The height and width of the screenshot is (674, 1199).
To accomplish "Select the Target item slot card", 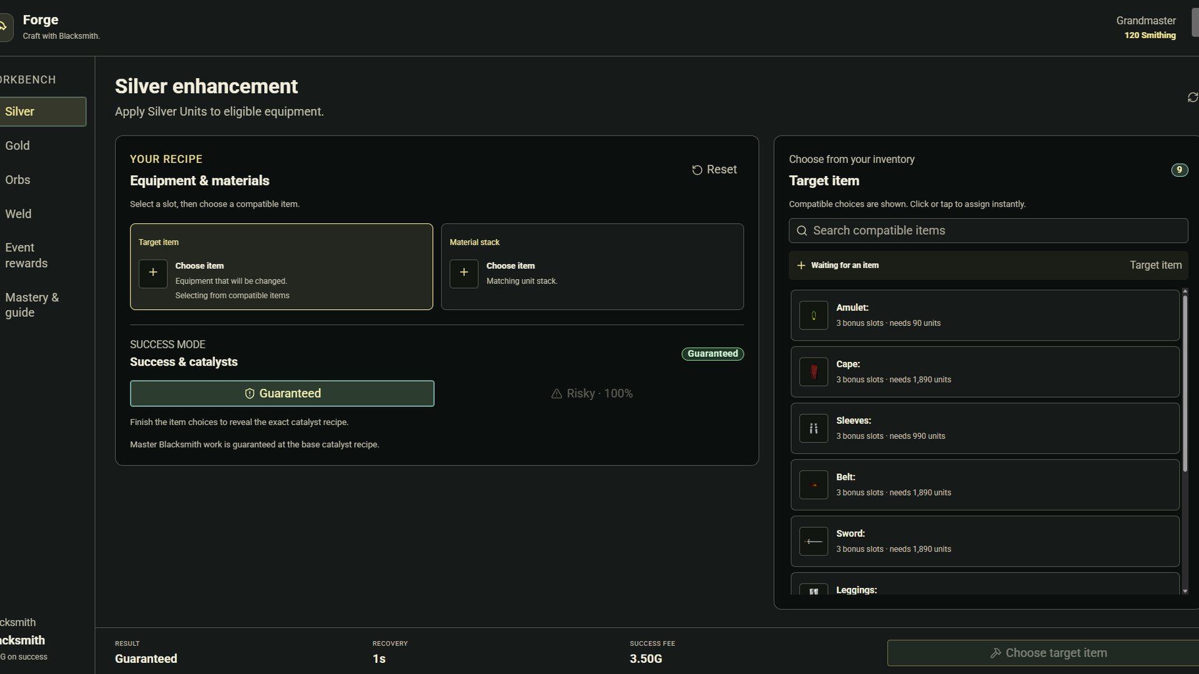I will (281, 266).
